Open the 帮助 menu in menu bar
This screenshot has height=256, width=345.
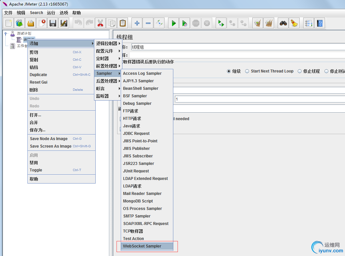(77, 13)
